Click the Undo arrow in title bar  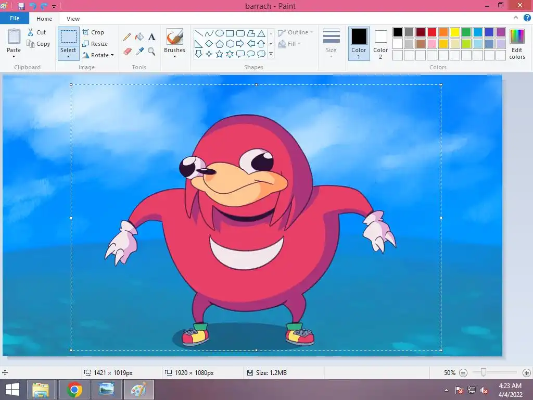(x=33, y=6)
